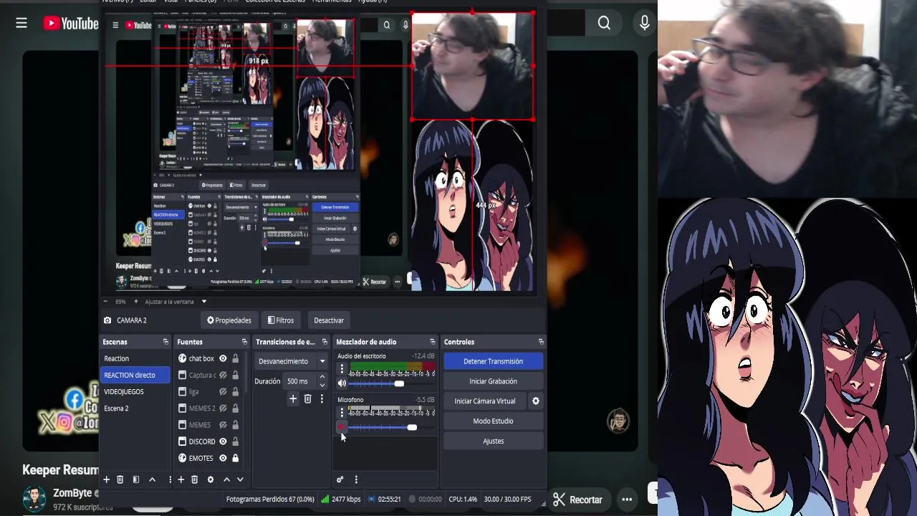Open advanced audio properties gears icon
Screen dimensions: 917x516
tap(340, 479)
